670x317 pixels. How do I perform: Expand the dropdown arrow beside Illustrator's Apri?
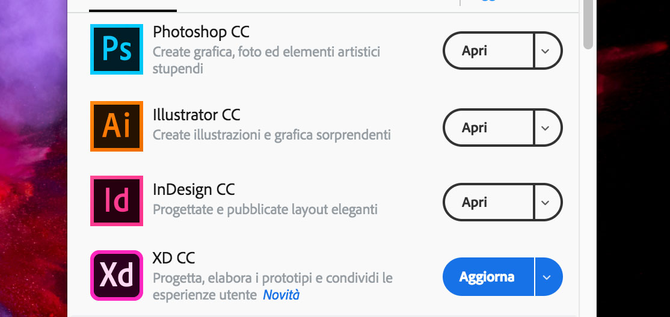click(x=549, y=128)
